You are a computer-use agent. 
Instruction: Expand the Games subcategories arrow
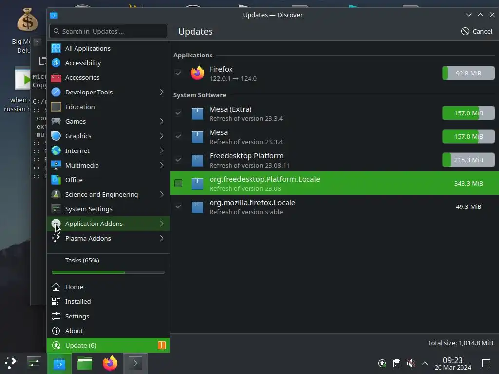[x=162, y=121]
